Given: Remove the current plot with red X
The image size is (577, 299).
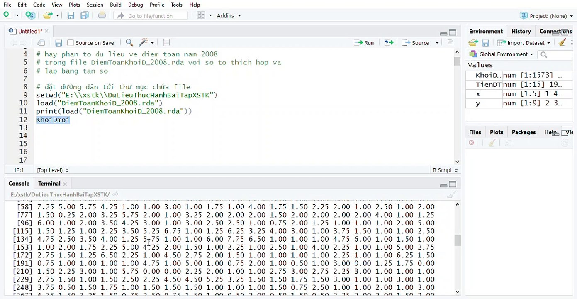Looking at the screenshot, I should 472,143.
